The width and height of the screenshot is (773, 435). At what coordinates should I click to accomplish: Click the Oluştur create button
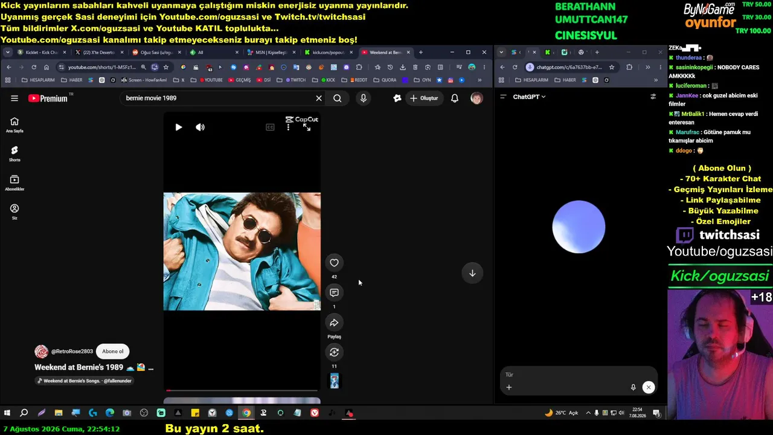[424, 98]
